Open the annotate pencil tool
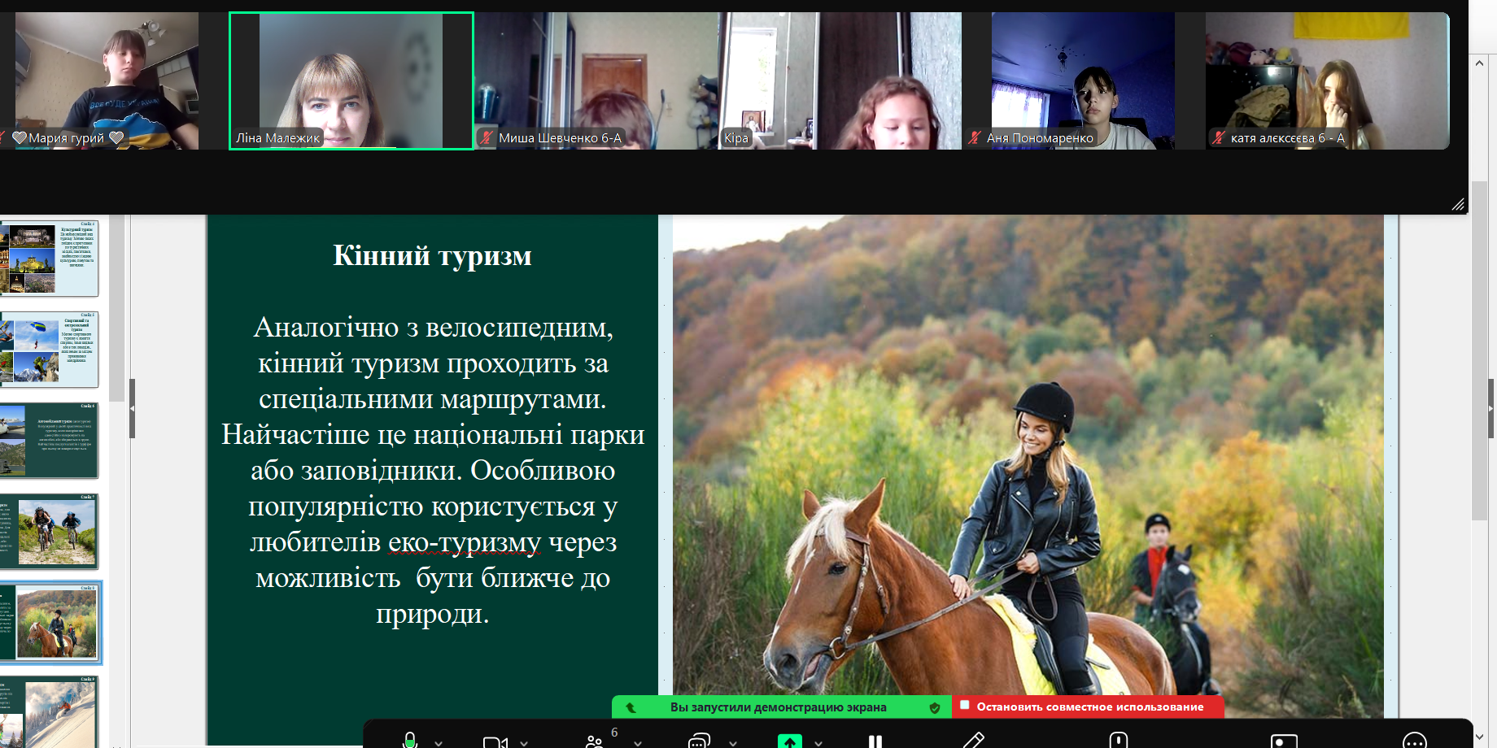Screen dimensions: 1497x748 click(974, 741)
